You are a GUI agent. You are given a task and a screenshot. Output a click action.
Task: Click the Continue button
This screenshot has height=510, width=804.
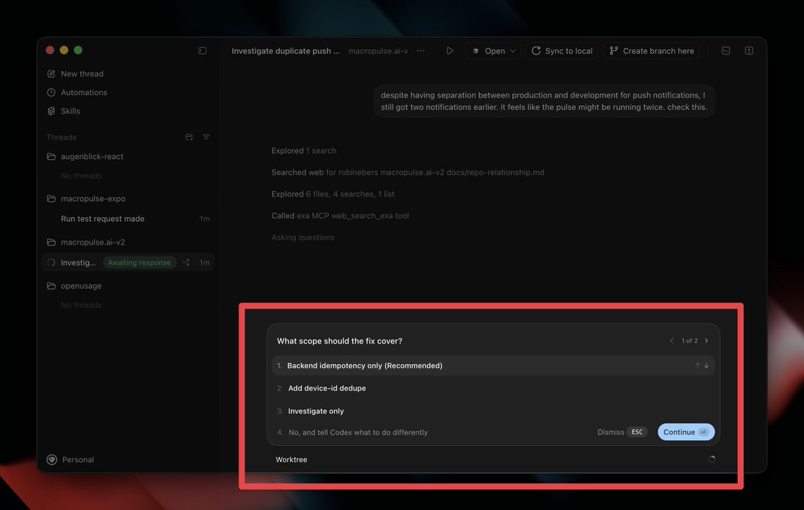coord(686,432)
